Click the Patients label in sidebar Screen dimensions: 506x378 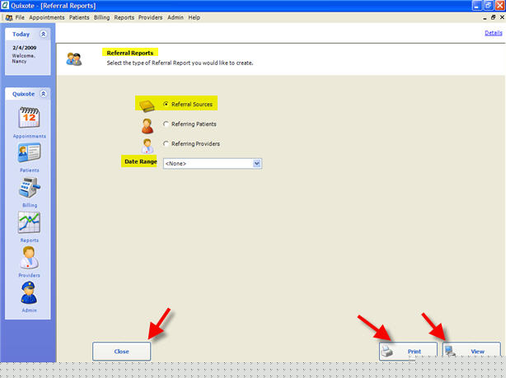coord(30,170)
